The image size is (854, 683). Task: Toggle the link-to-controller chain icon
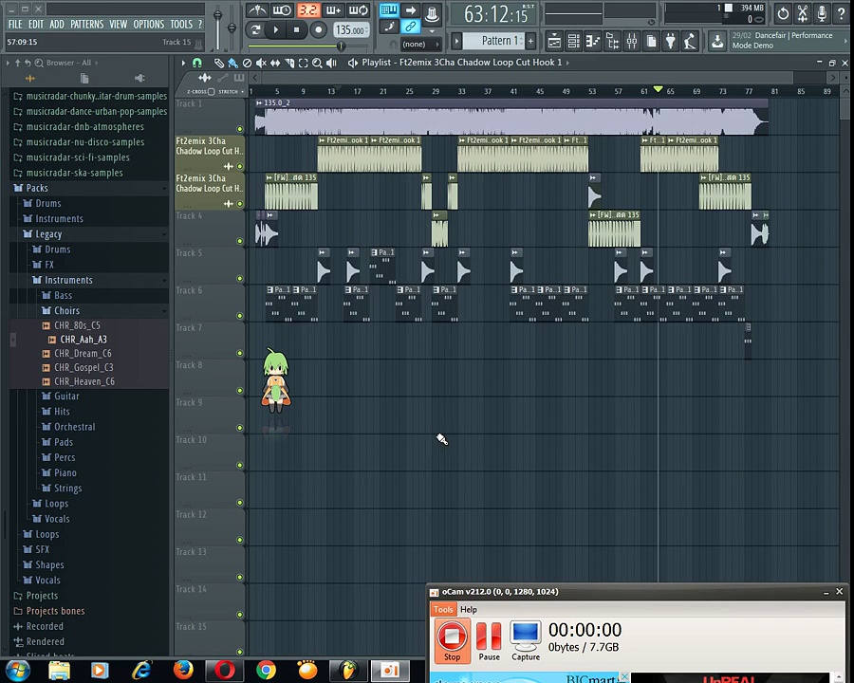(410, 27)
